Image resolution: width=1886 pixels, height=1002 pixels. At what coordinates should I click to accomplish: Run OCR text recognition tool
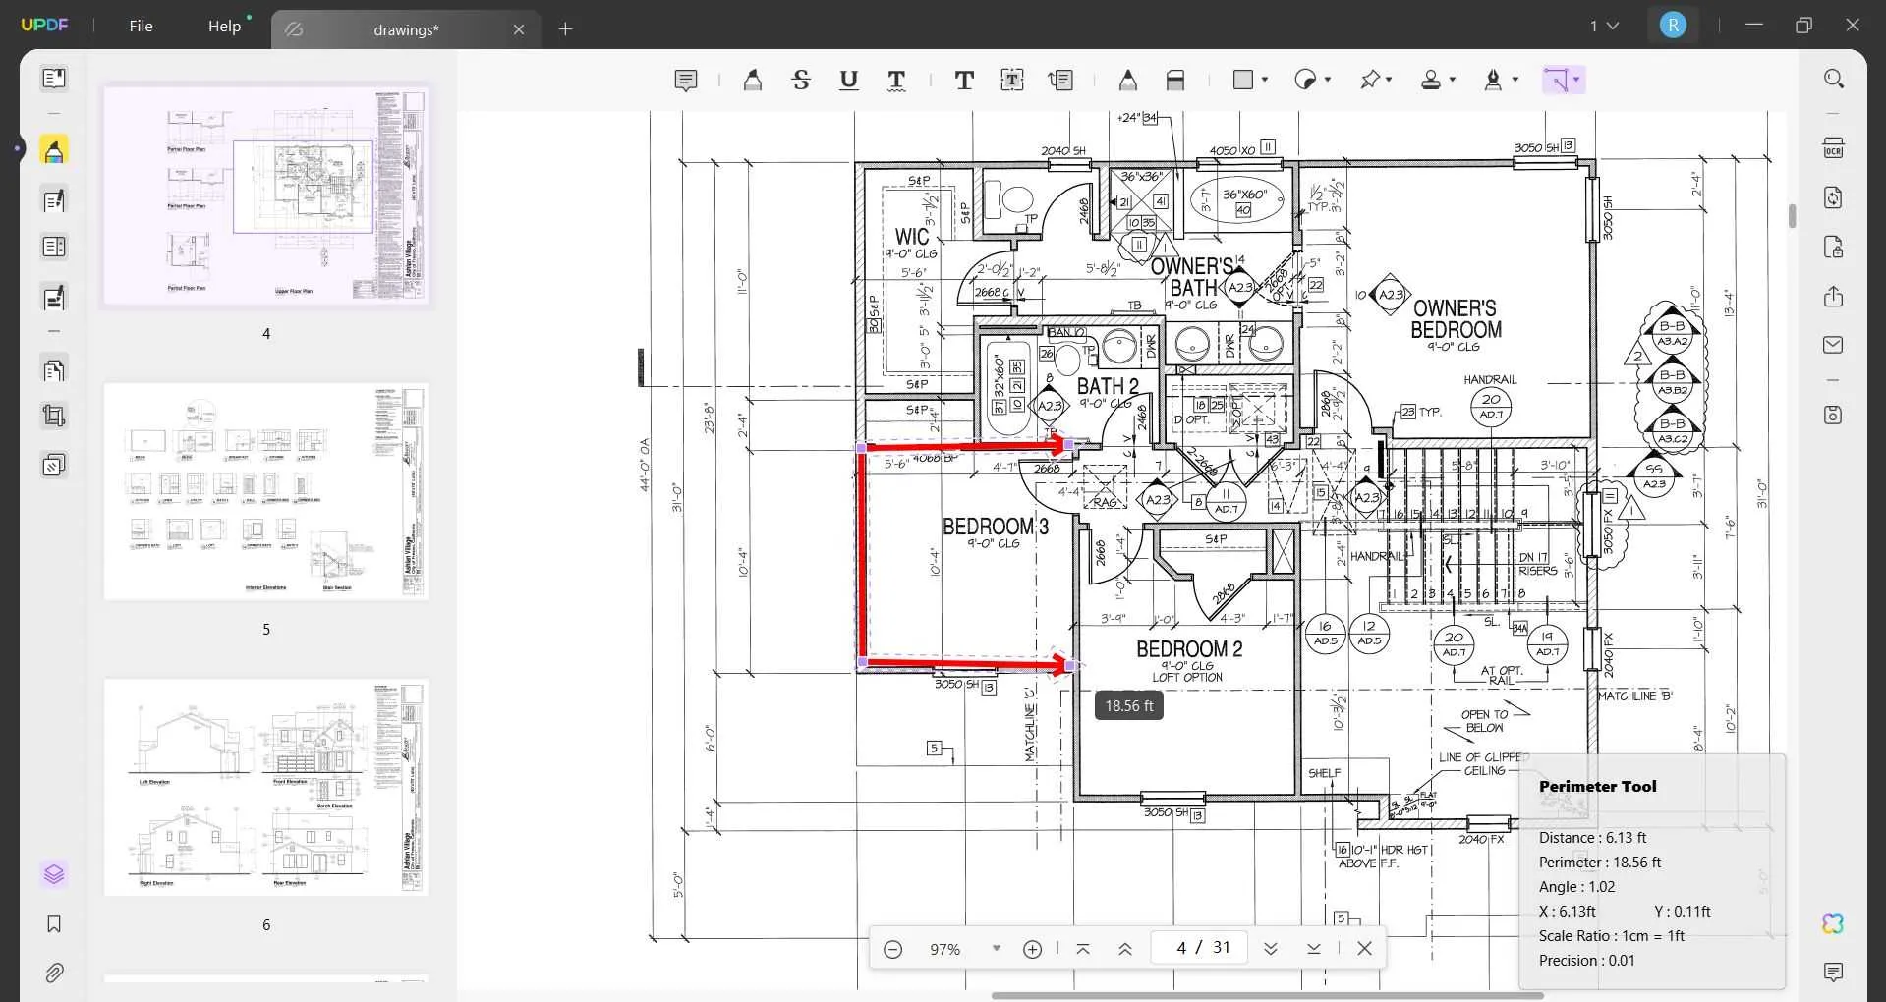(1833, 148)
